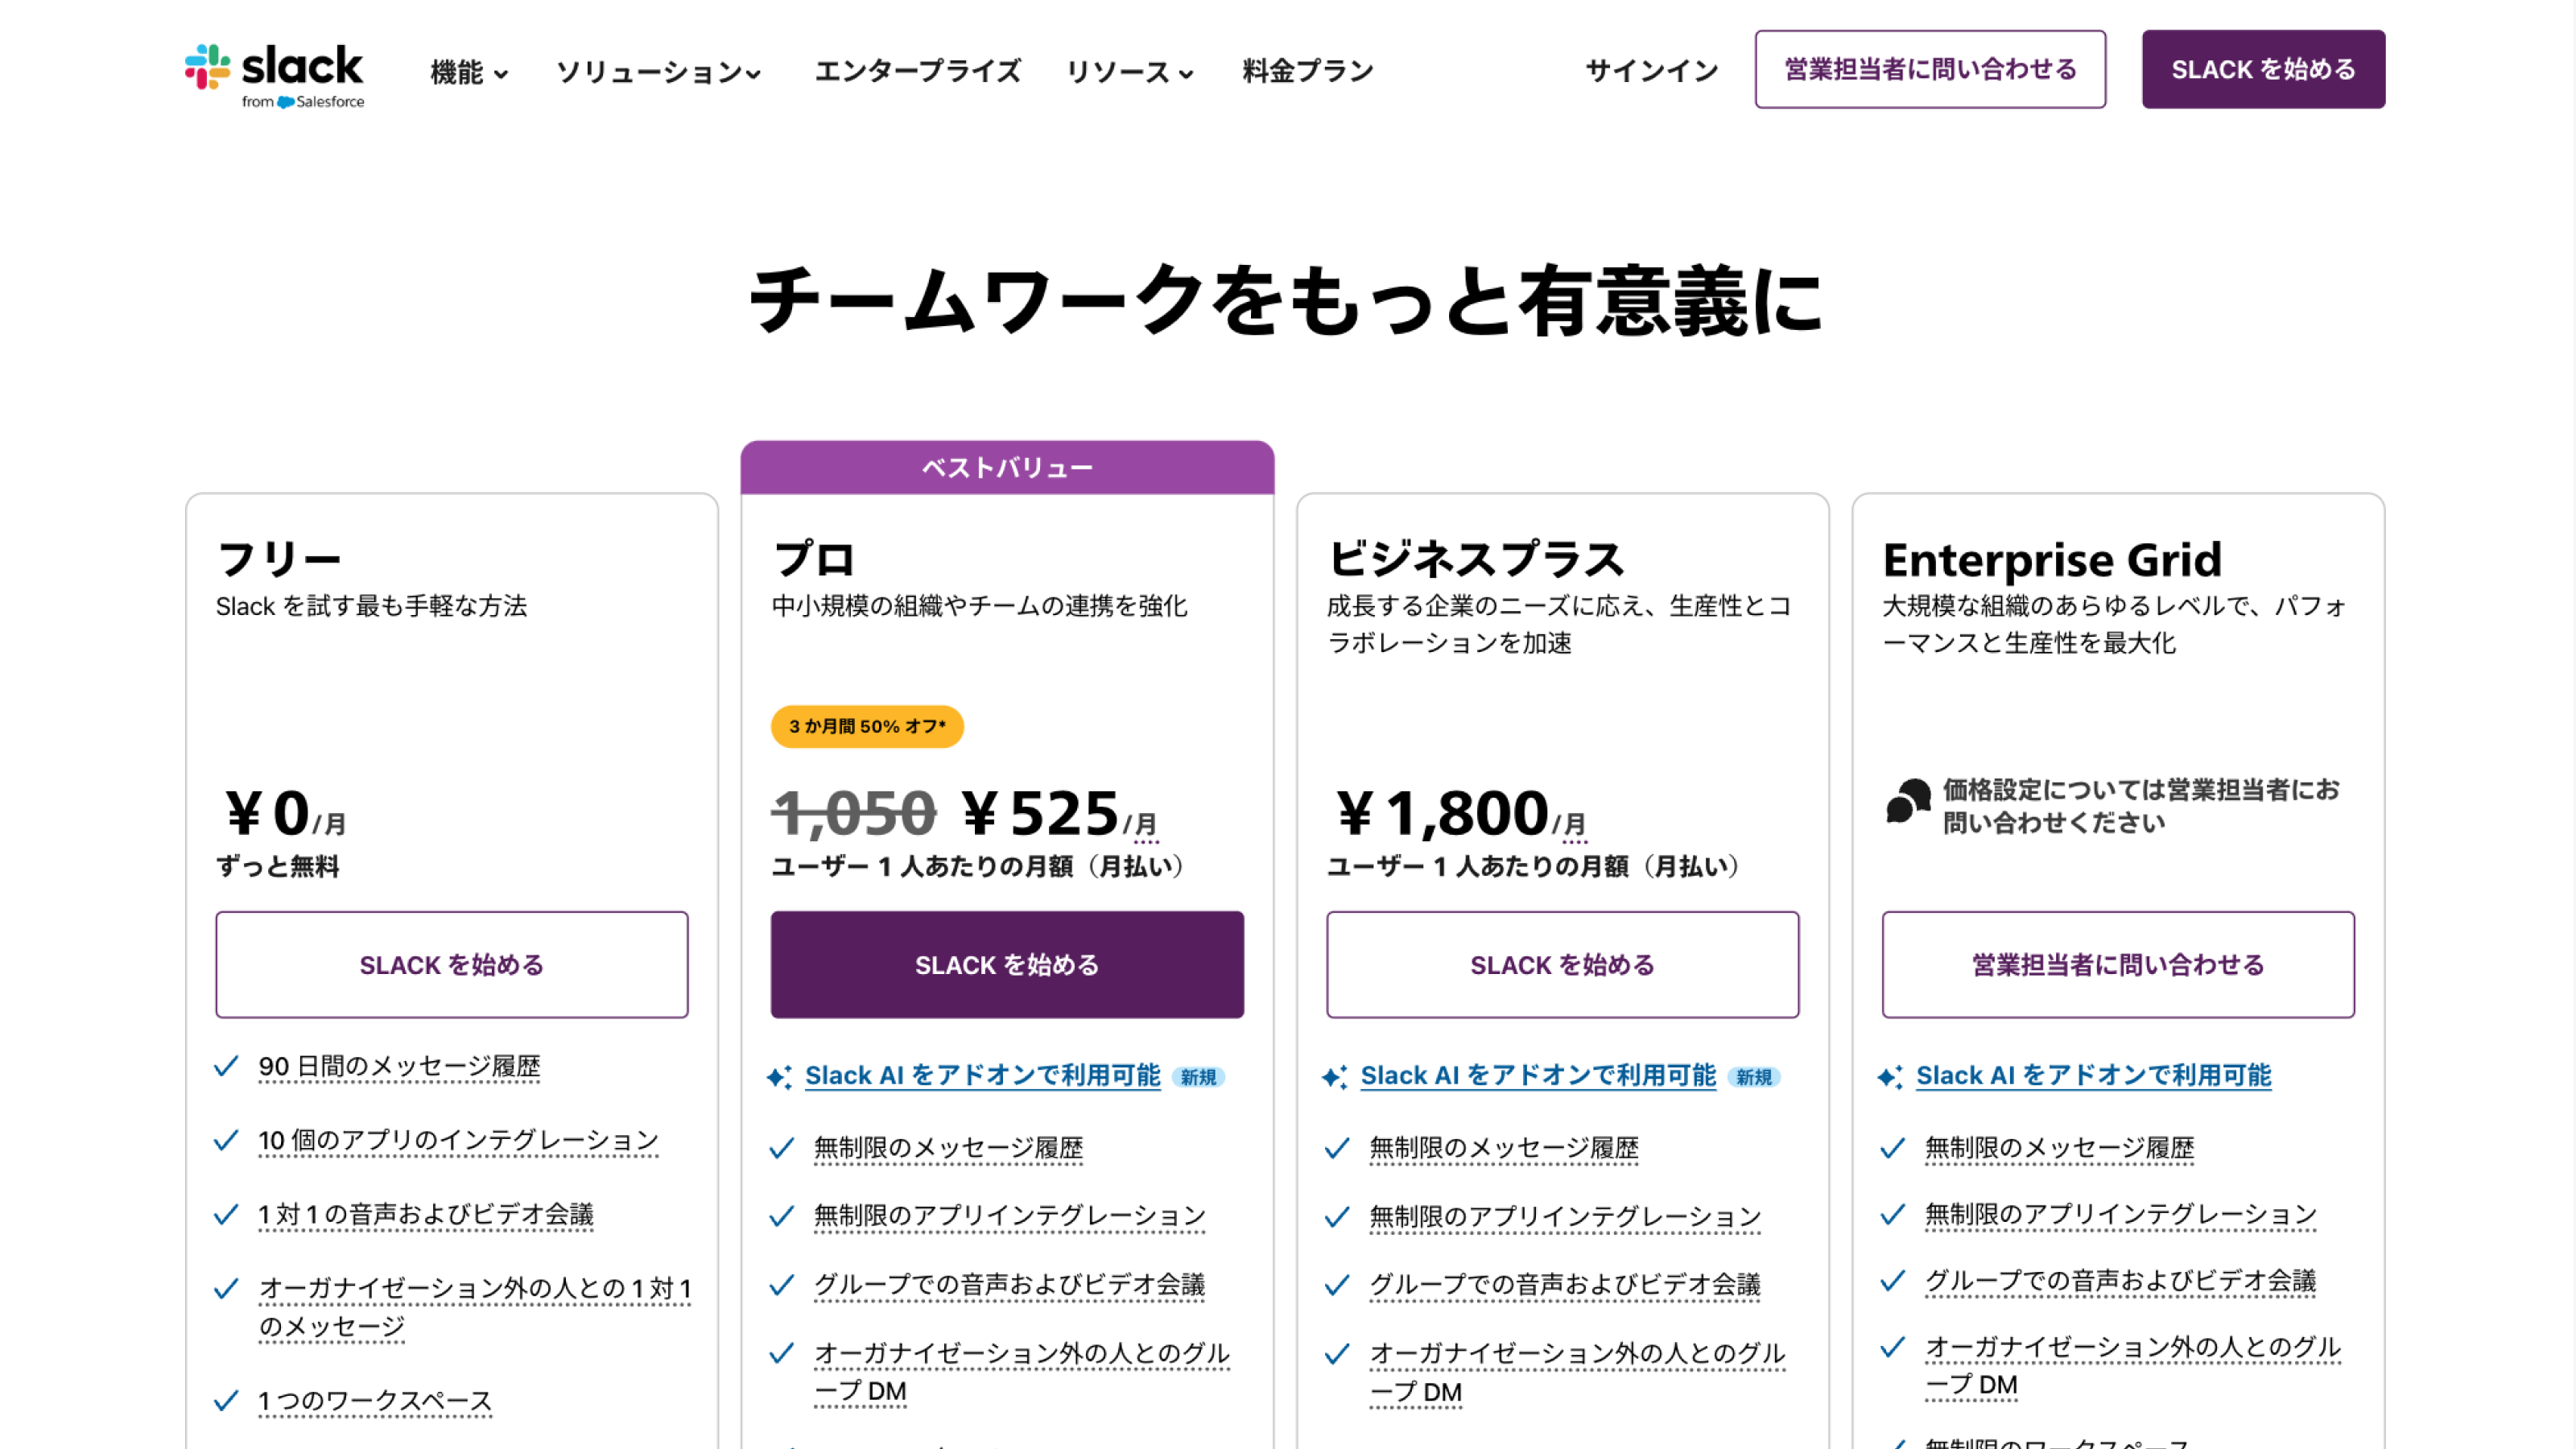Viewport: 2576px width, 1449px height.
Task: Open the Slack AI をアドオンで利用可能 link in the プロ card
Action: click(982, 1075)
